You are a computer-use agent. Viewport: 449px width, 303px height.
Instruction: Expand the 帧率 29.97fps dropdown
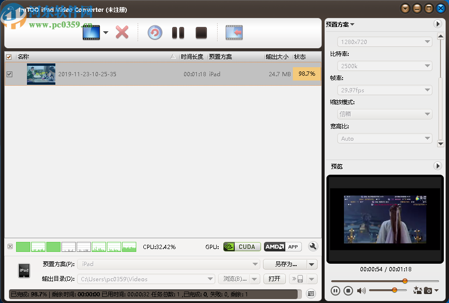(x=384, y=90)
